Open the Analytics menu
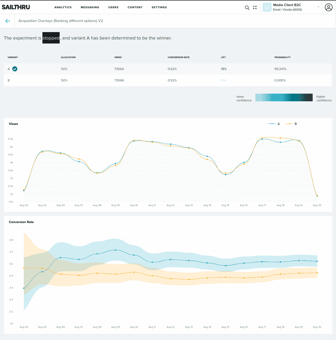336x340 pixels. point(63,7)
